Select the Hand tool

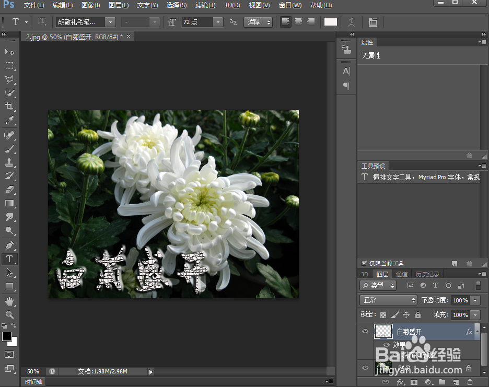[9, 301]
